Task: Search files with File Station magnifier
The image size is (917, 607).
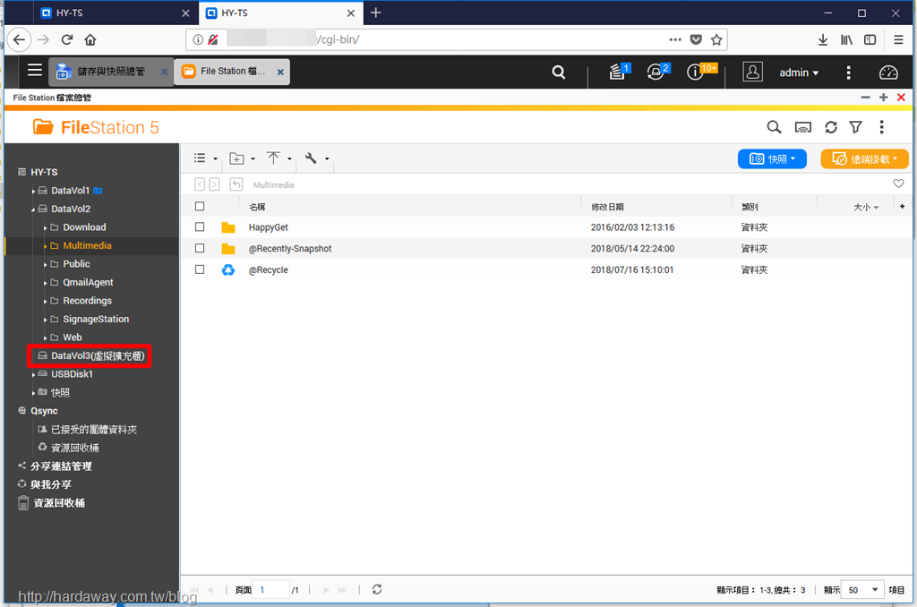Action: coord(774,127)
